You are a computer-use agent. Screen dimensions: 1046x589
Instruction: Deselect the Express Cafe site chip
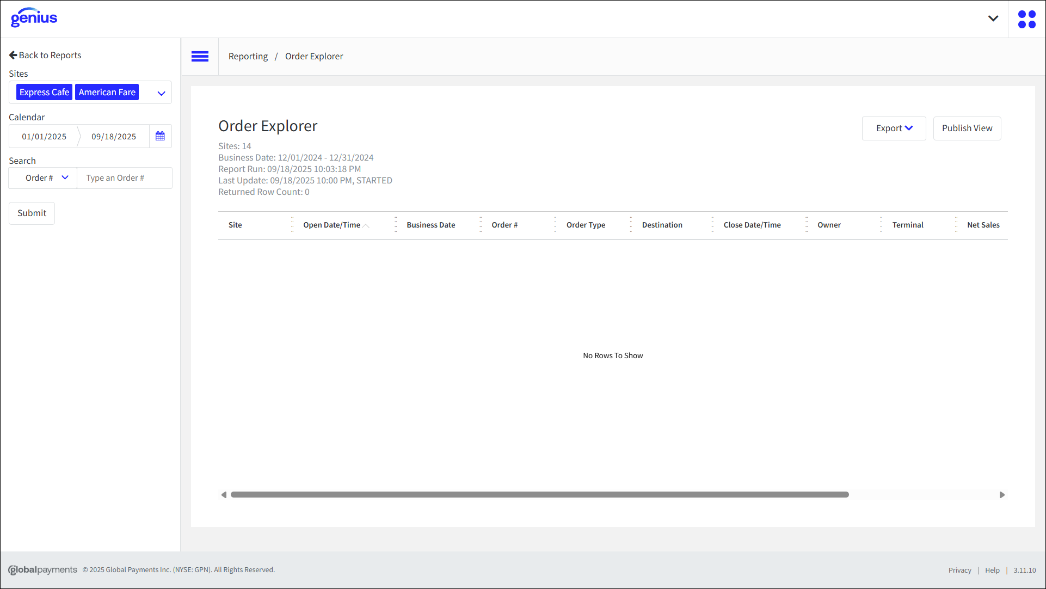click(44, 92)
